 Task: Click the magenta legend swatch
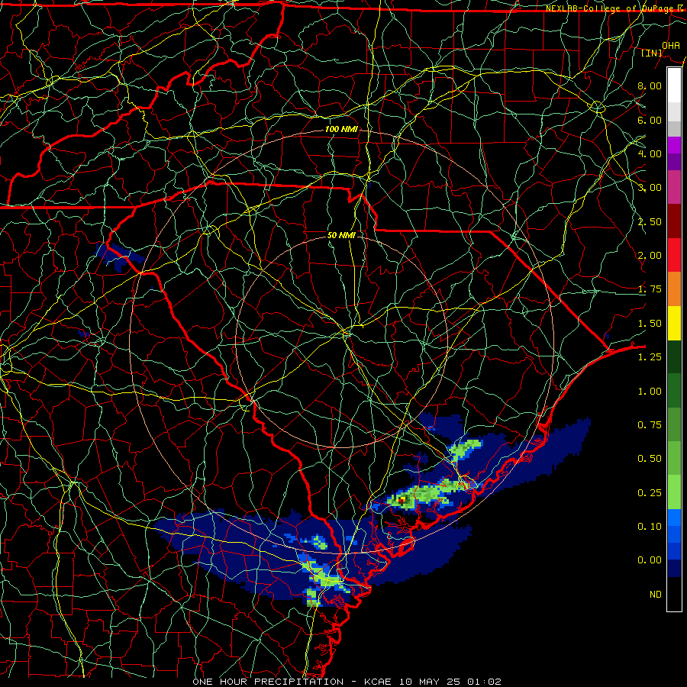pos(674,145)
